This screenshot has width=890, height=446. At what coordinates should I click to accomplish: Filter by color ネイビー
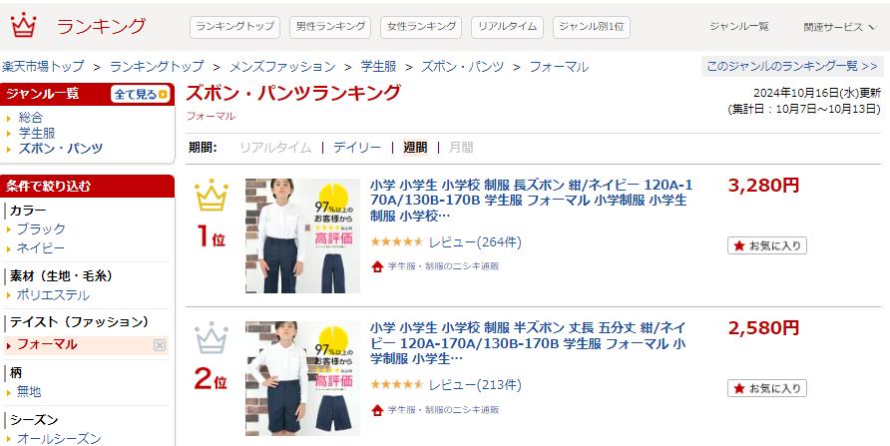tap(40, 248)
